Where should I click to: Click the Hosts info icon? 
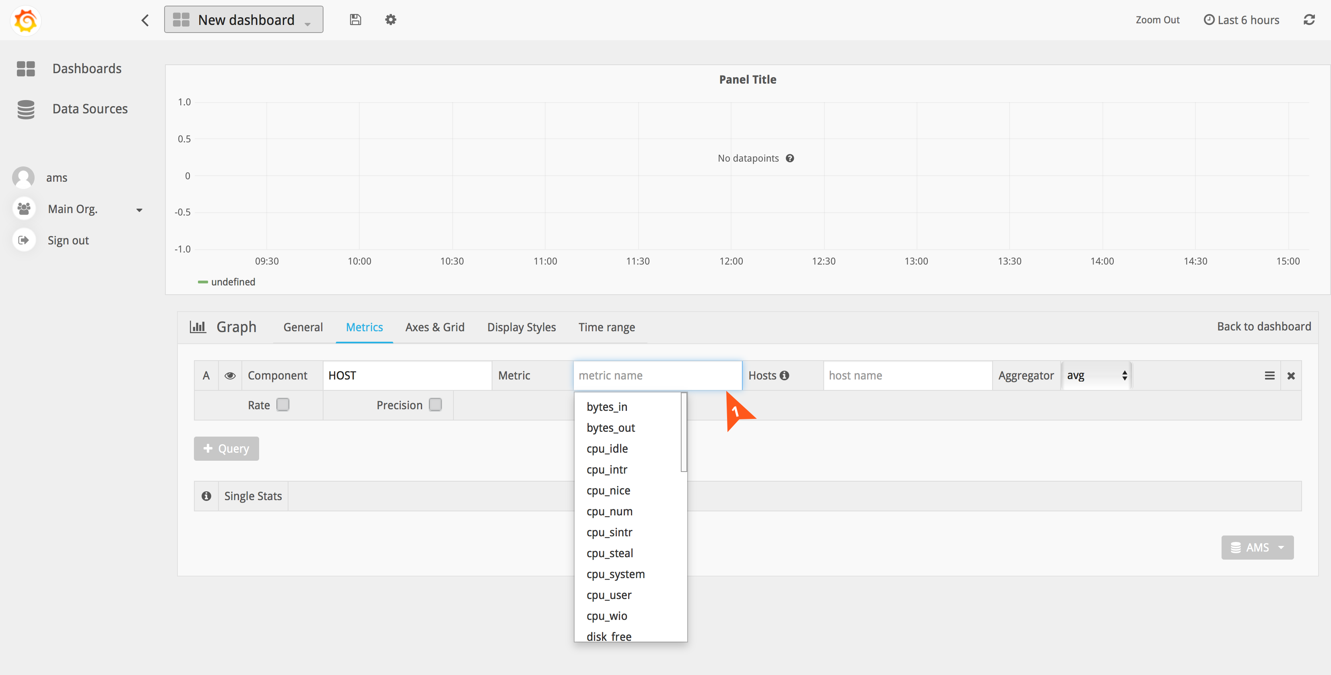(784, 375)
